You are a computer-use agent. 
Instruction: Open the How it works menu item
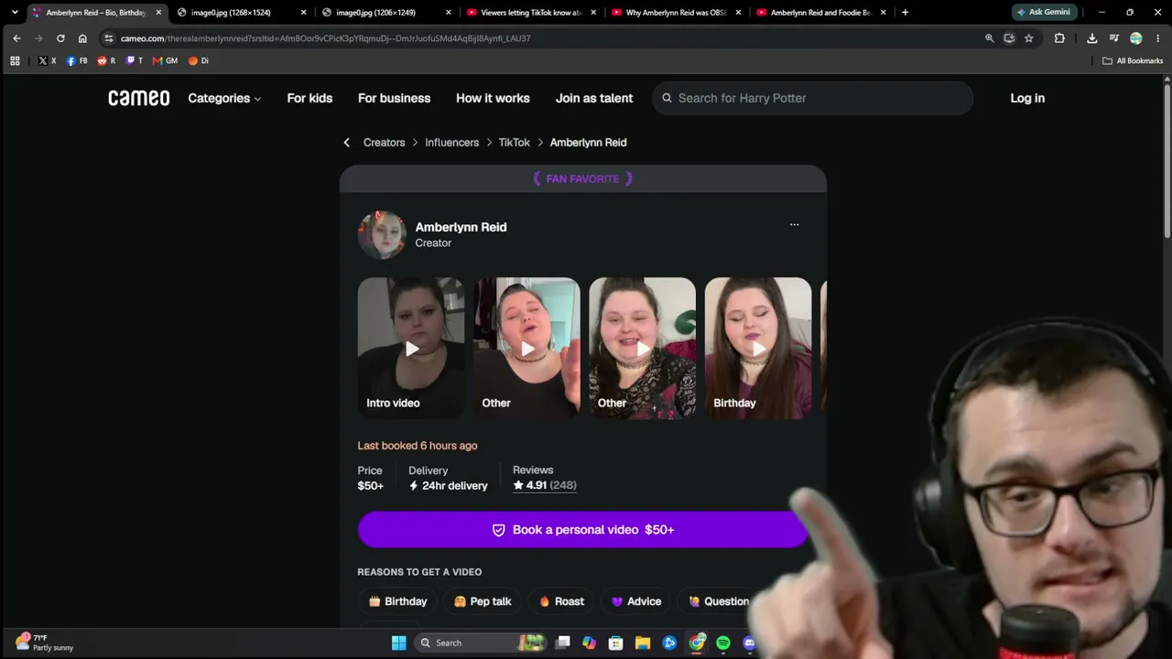coord(493,98)
